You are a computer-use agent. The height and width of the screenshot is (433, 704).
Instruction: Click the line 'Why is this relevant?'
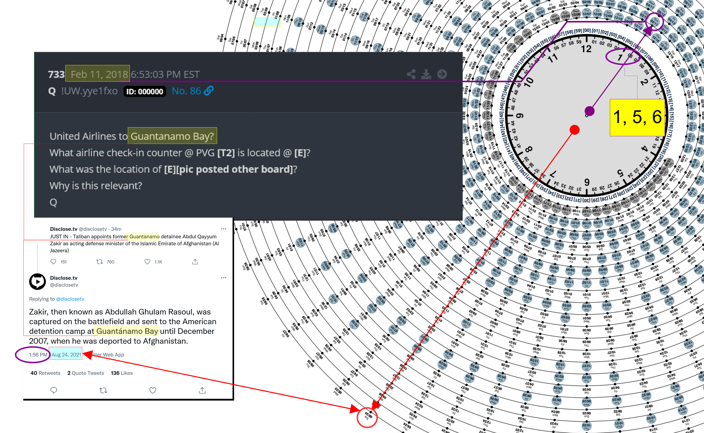pos(96,186)
